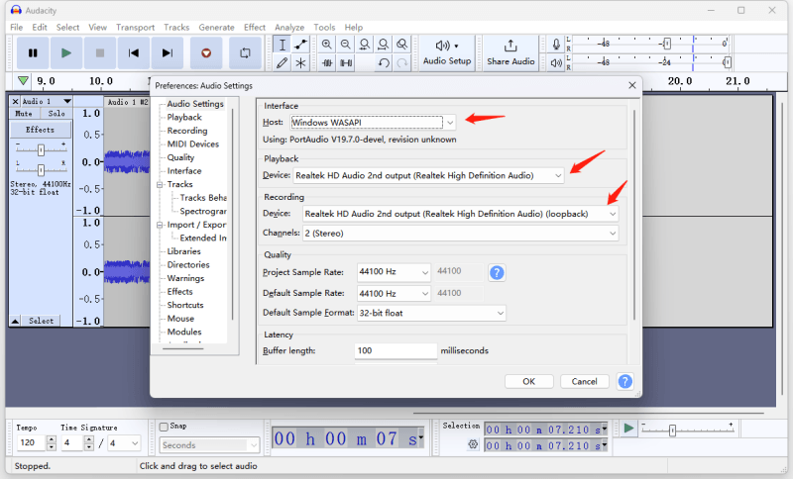Click the Stop button

click(100, 52)
